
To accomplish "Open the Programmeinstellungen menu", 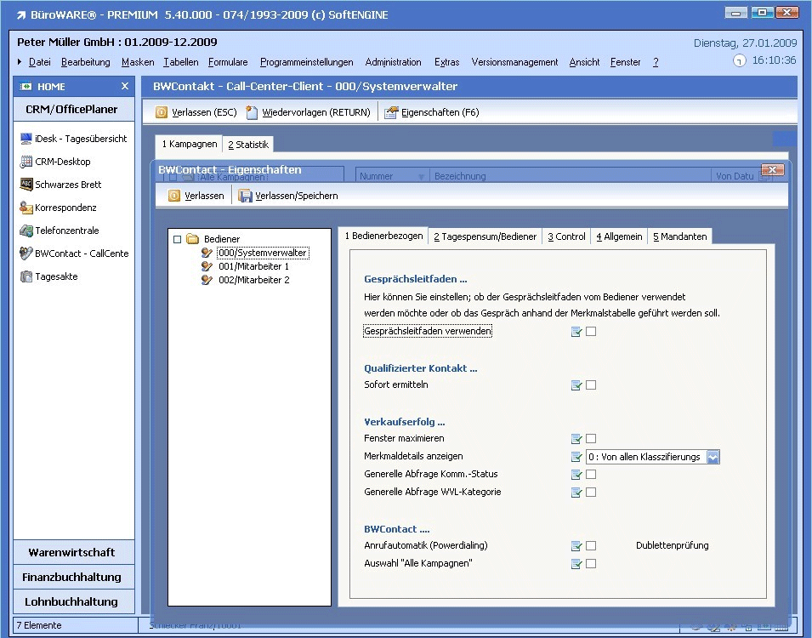I will pos(307,62).
